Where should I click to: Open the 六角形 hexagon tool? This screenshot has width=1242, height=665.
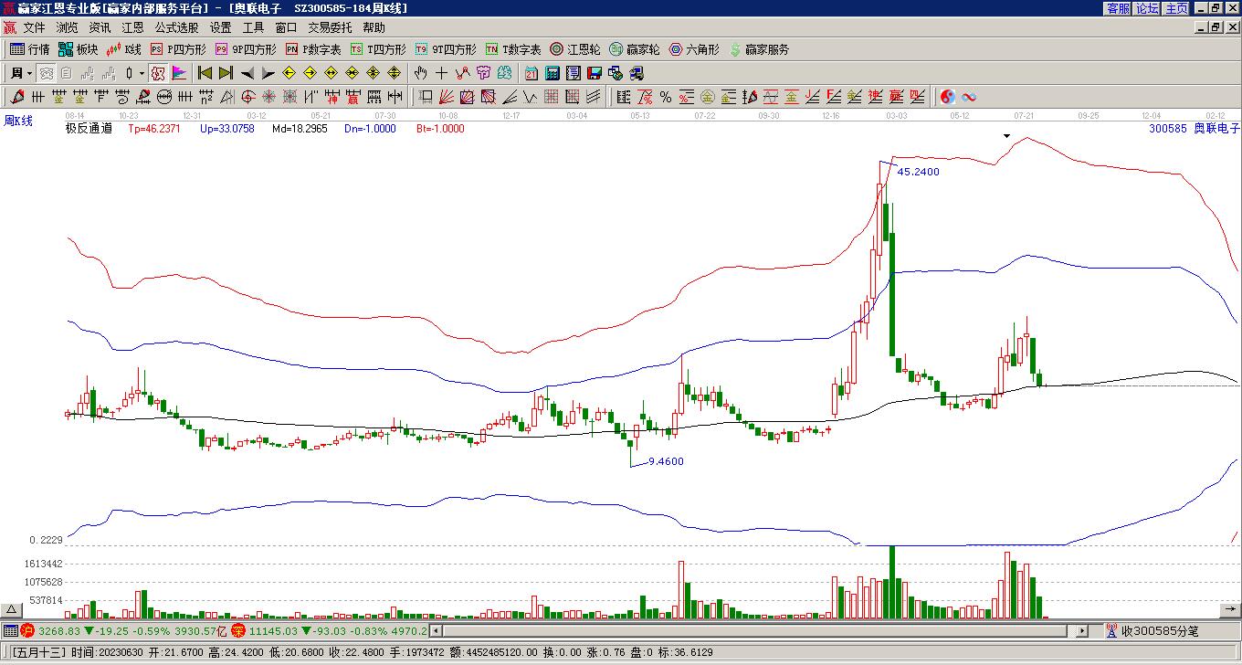[x=694, y=49]
